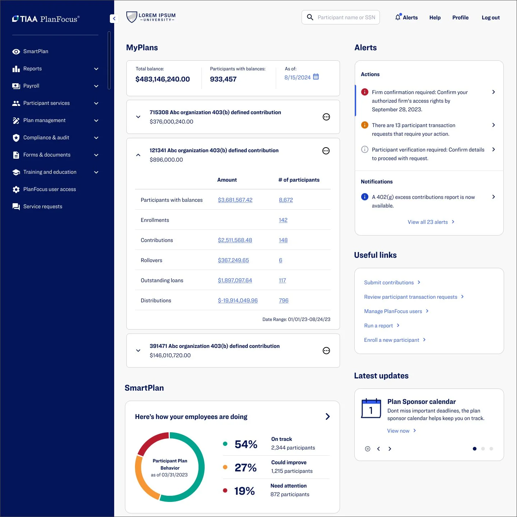Click View all 23 alerts link
The image size is (517, 517).
(x=431, y=222)
